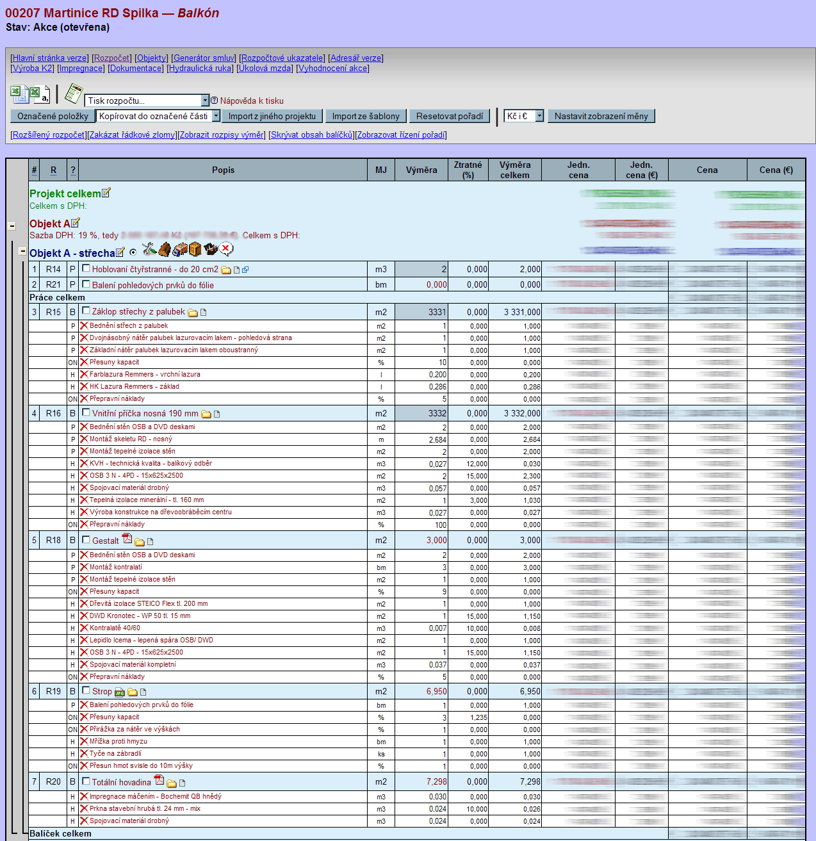Image resolution: width=816 pixels, height=841 pixels.
Task: Collapse Objekt A - střecha with its minus box
Action: coord(22,252)
